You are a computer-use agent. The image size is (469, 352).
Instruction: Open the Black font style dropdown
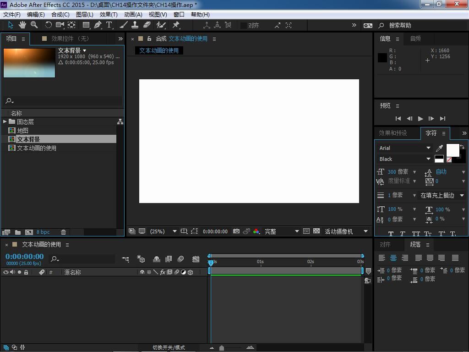[x=405, y=159]
